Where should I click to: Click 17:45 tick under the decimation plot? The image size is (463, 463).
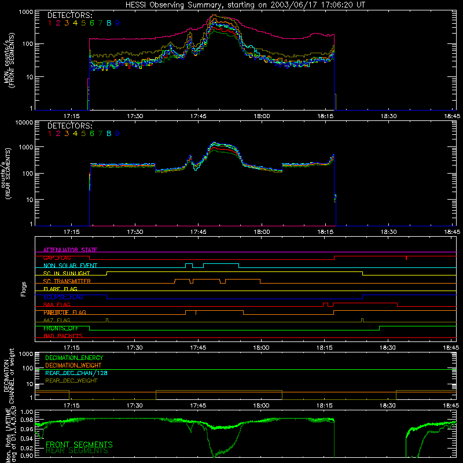tap(198, 406)
